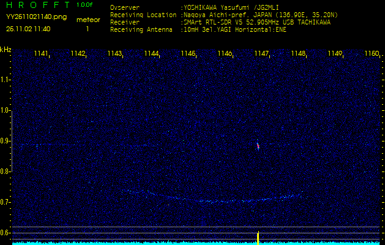This screenshot has height=245, width=385.
Task: Click the Receiving Location text line
Action: click(x=223, y=15)
